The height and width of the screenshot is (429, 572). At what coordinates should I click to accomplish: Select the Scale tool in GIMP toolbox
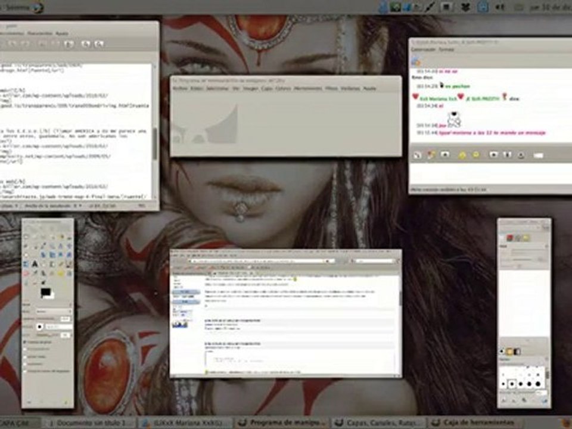52,254
